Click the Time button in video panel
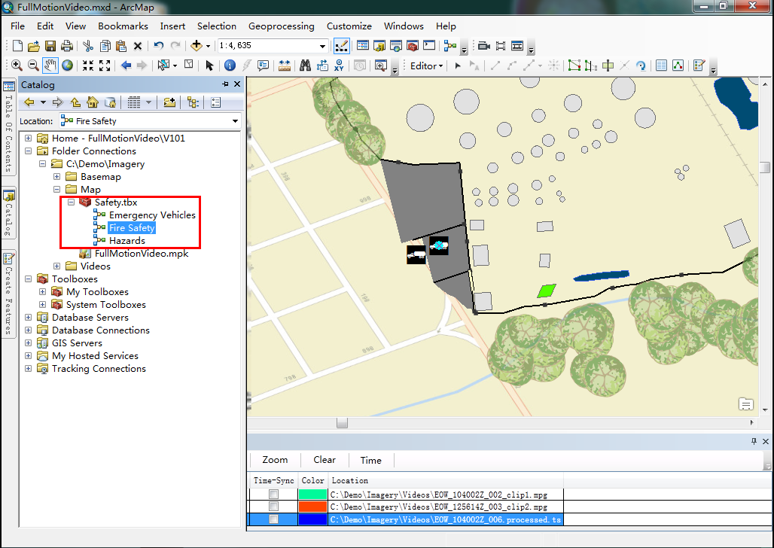 [370, 460]
